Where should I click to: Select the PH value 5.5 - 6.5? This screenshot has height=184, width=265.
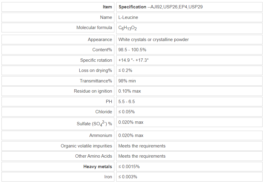126,102
